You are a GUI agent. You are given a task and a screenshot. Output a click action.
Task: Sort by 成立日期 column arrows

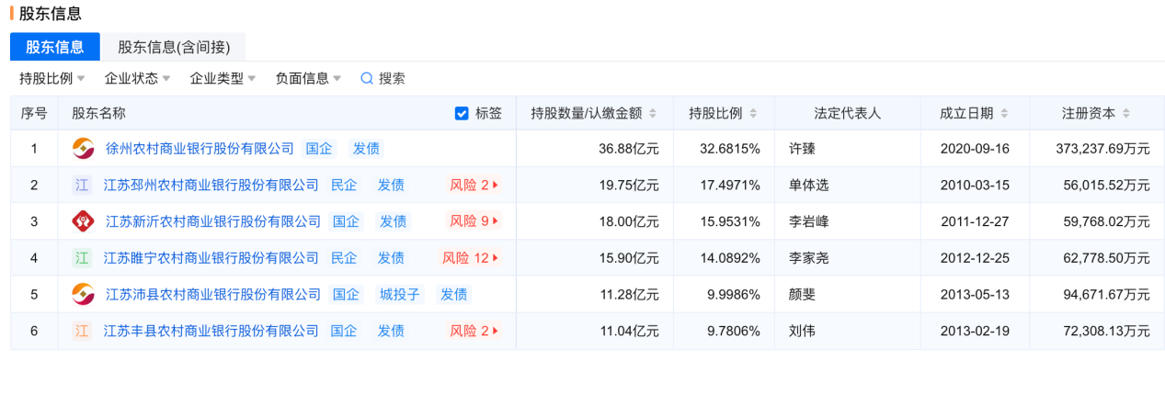click(x=1004, y=114)
